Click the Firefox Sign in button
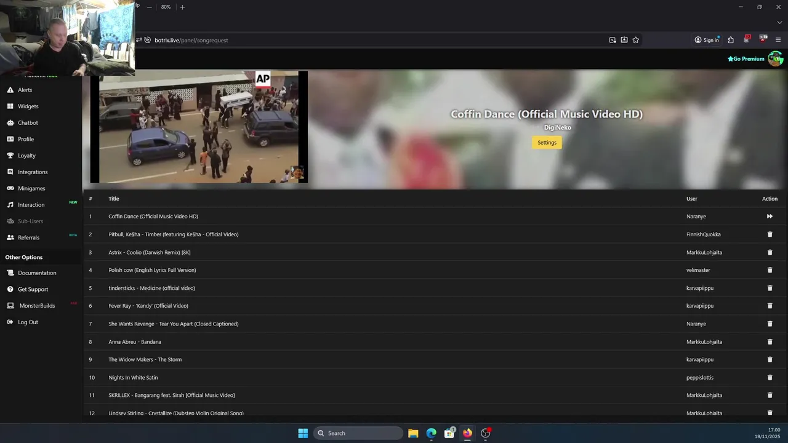788x443 pixels. coord(707,40)
